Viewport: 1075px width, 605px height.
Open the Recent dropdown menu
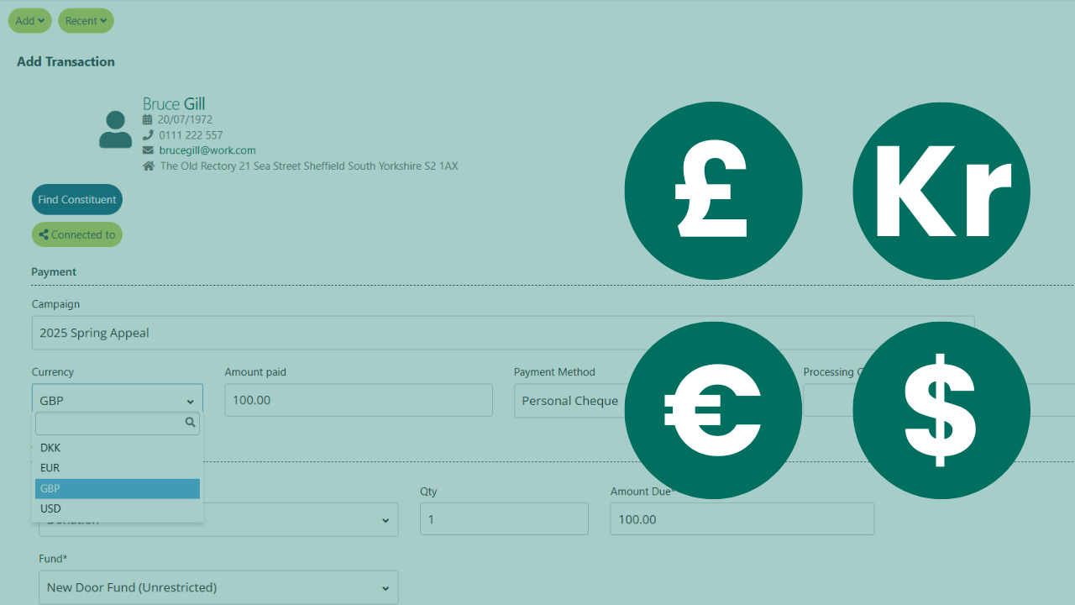[86, 21]
